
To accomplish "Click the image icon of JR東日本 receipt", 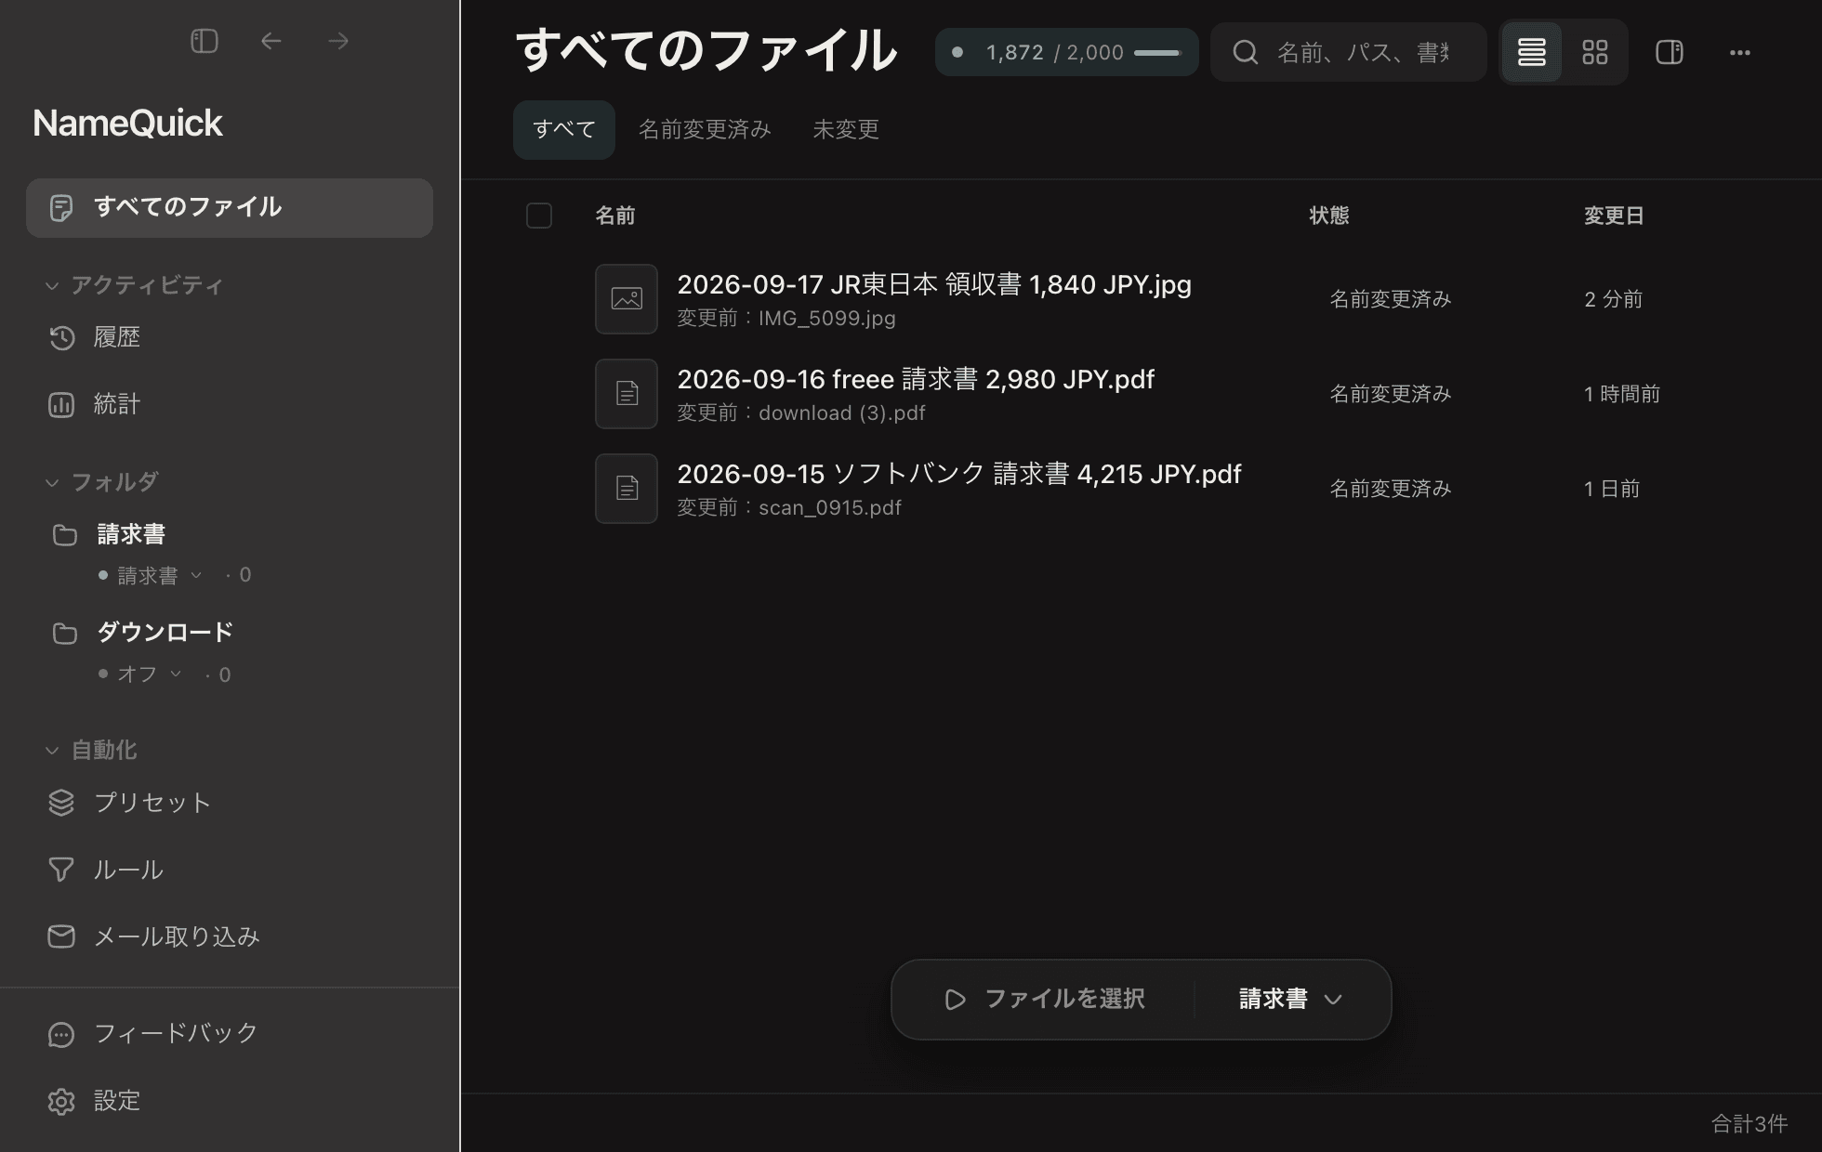I will pos(627,299).
